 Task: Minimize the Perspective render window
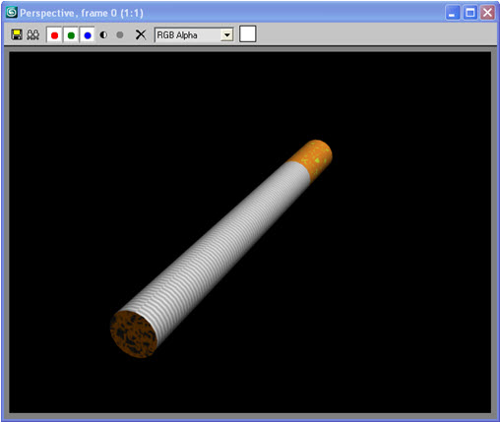click(453, 13)
